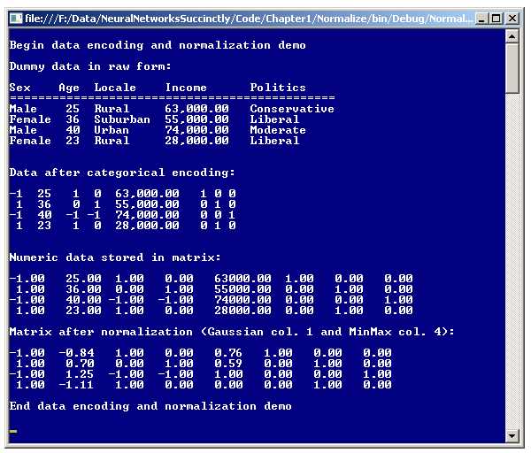Viewport: 531px width, 453px height.
Task: Click the 'Suburban' locale value
Action: click(122, 119)
